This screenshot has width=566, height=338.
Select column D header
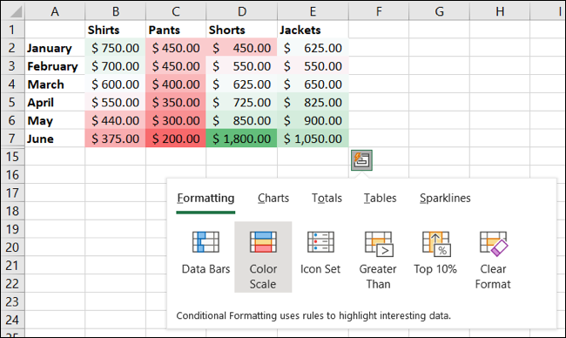tap(242, 11)
